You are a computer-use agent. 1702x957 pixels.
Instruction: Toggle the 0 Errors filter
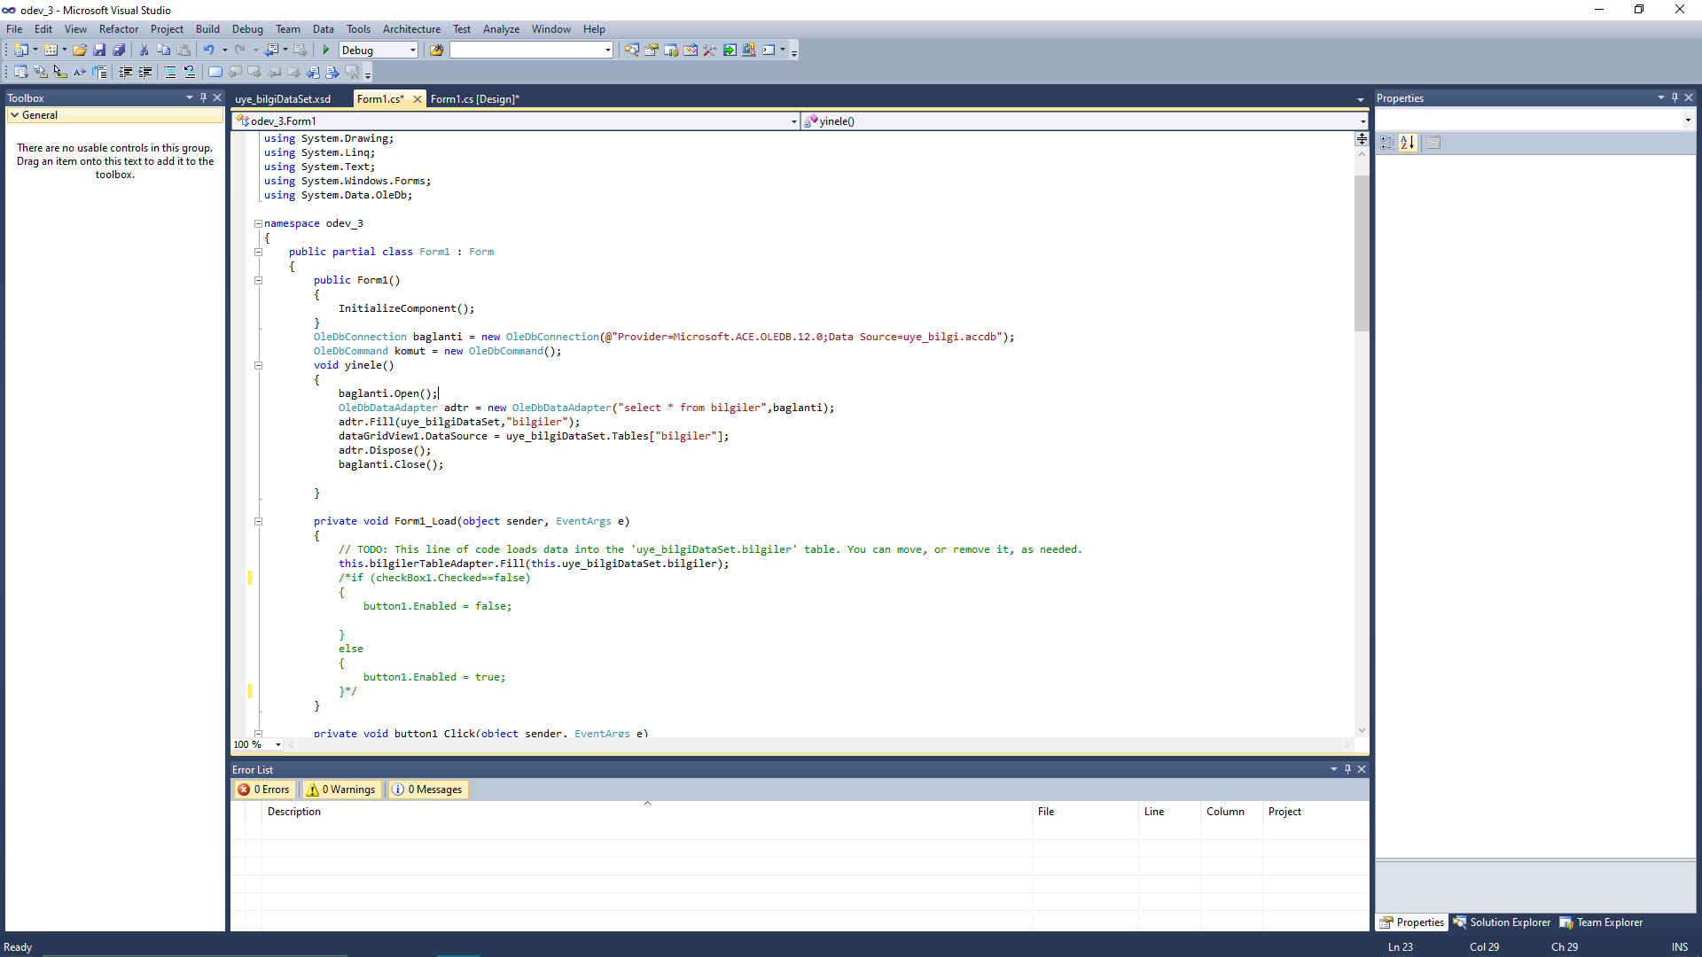(264, 790)
